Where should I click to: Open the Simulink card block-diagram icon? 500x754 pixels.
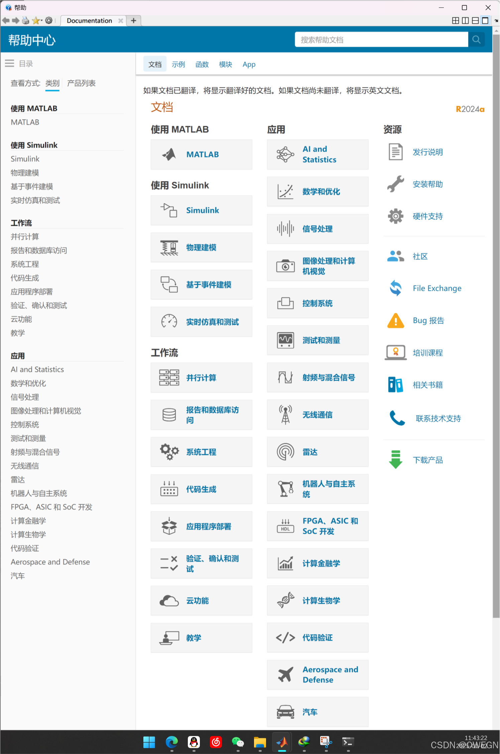click(169, 210)
